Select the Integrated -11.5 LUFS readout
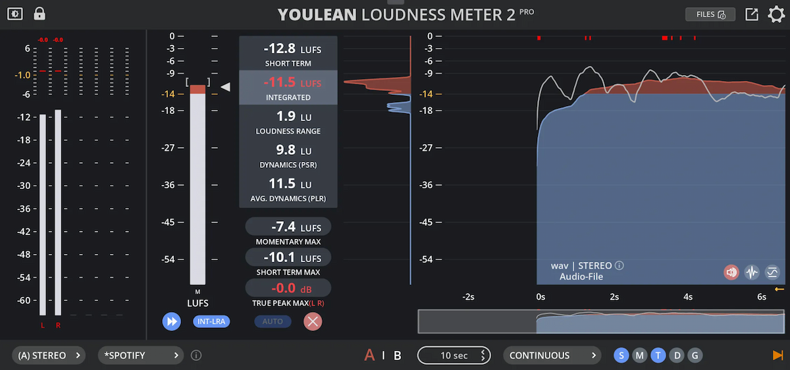This screenshot has width=790, height=370. click(x=288, y=88)
